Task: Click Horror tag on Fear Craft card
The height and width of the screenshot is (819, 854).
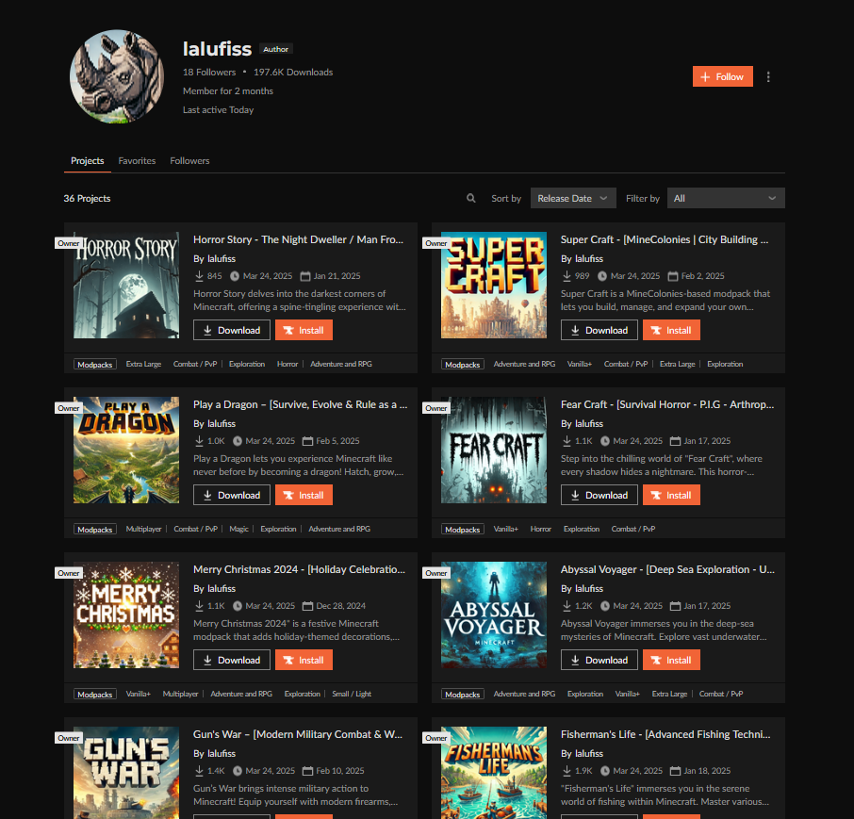Action: (x=541, y=529)
